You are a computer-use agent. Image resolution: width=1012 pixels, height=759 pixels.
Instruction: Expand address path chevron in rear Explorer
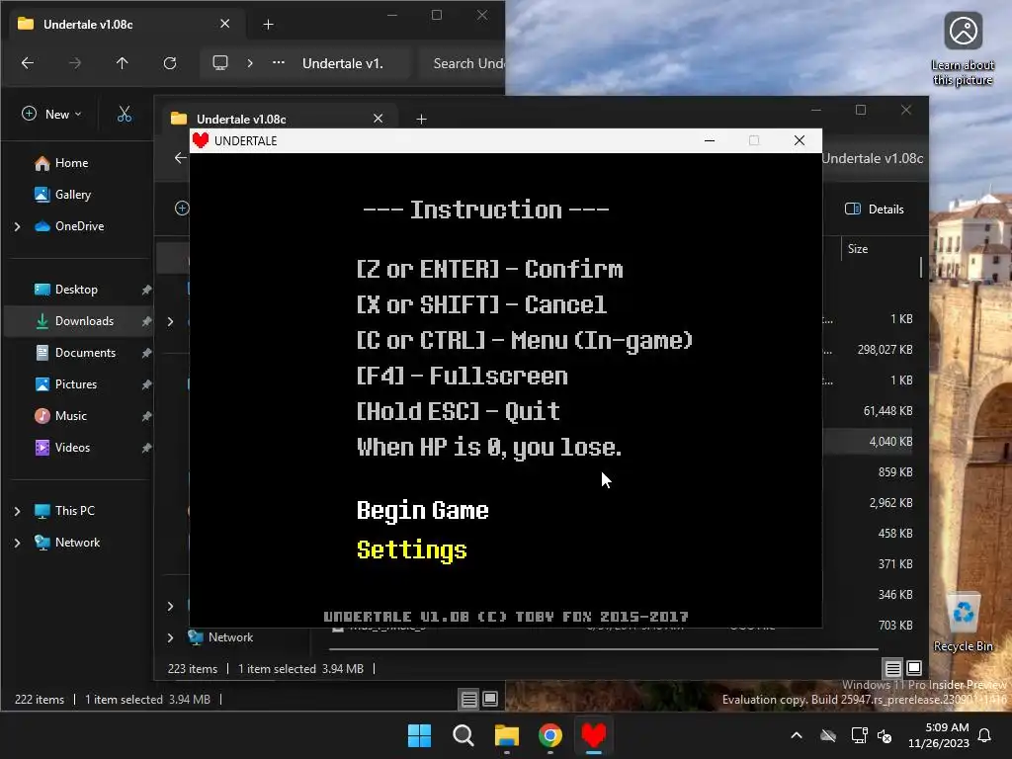tap(250, 62)
